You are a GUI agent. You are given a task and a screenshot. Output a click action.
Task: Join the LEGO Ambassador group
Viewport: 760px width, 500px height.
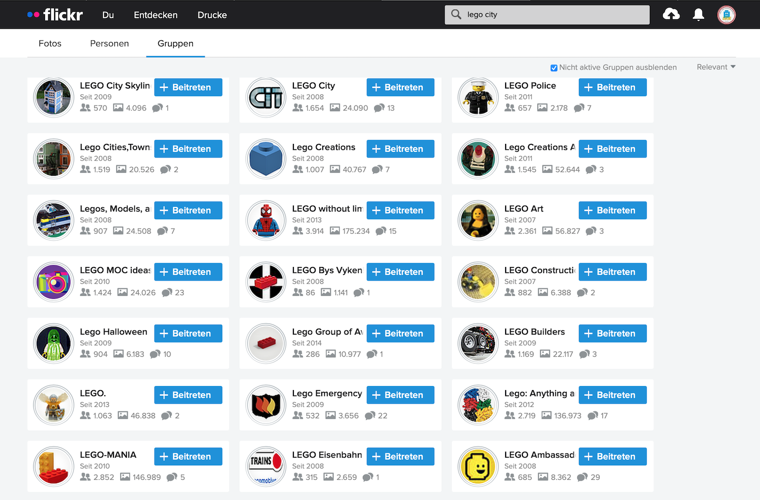[x=613, y=456]
